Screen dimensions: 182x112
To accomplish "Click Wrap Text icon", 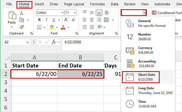I will pos(106,13).
